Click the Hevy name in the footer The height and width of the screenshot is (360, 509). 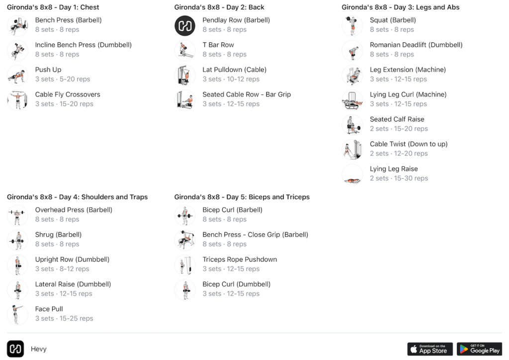39,349
